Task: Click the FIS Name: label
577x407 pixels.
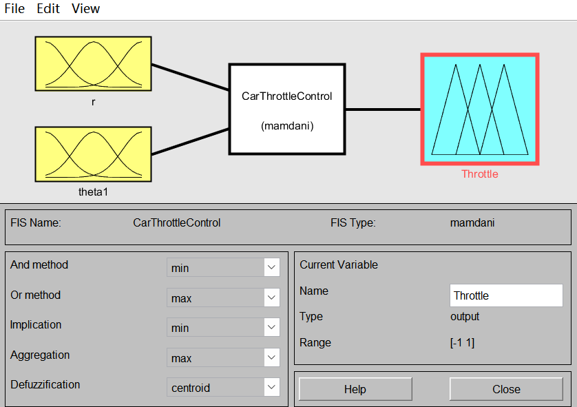Action: coord(36,222)
